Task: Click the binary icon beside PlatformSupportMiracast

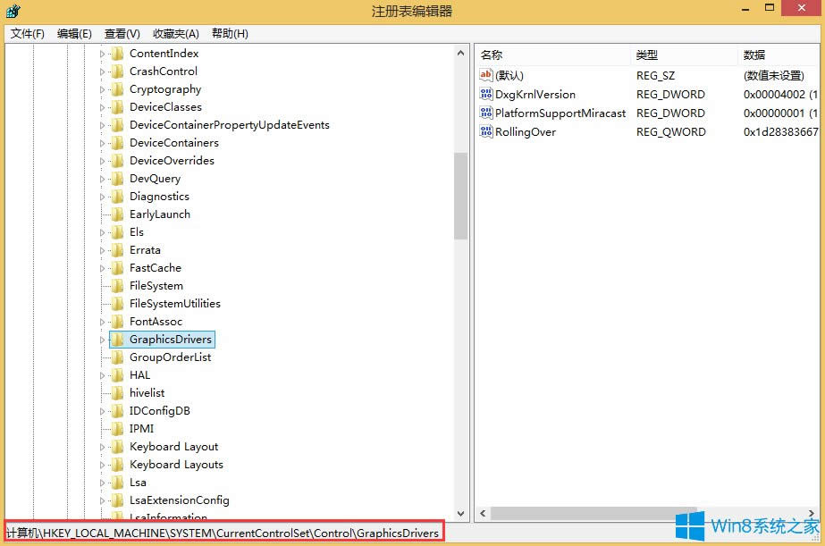Action: coord(487,113)
